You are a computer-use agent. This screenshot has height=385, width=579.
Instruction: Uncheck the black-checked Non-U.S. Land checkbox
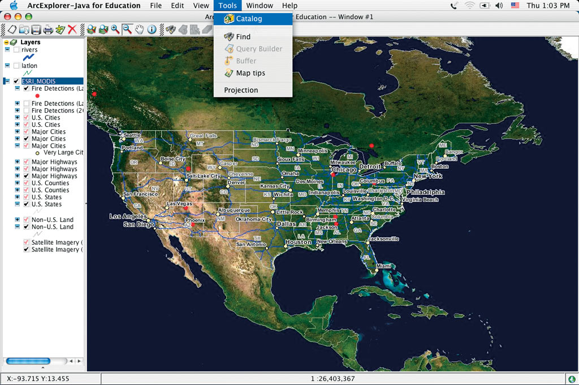tap(26, 226)
